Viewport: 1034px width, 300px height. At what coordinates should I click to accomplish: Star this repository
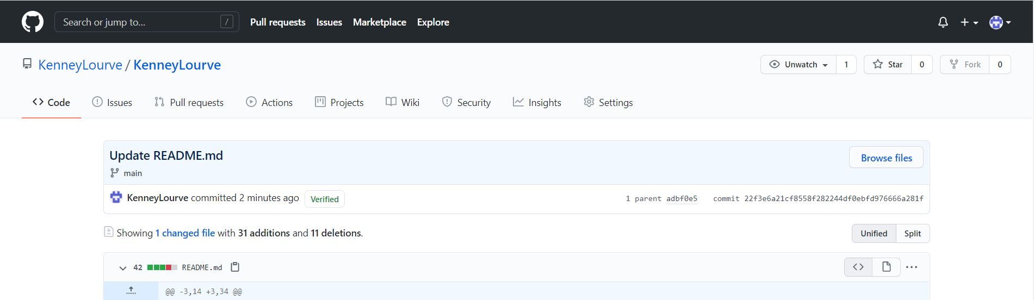[888, 65]
